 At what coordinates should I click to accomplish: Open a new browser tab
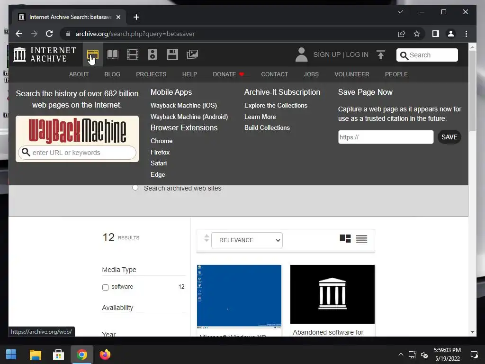coord(136,17)
